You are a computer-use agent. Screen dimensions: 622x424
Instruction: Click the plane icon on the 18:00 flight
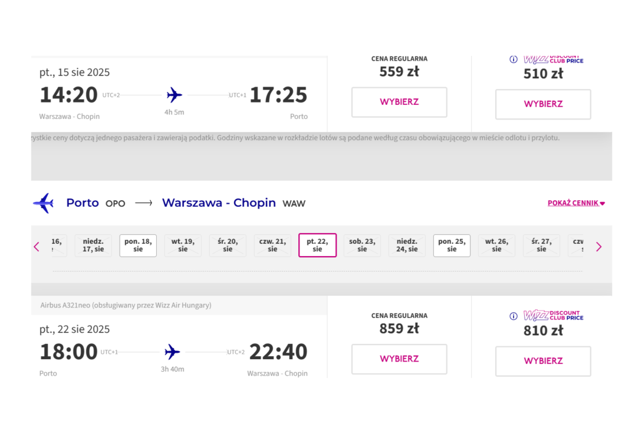pos(173,352)
